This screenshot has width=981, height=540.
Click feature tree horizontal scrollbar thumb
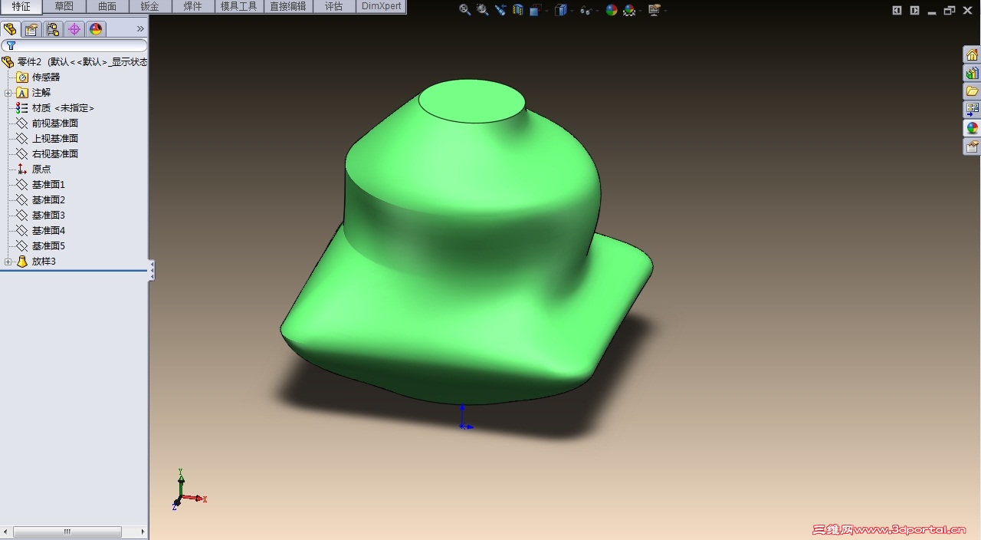click(67, 532)
